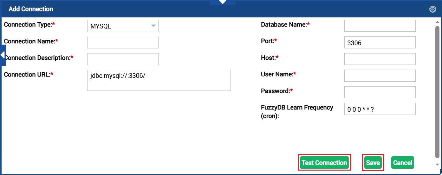
Task: Cancel adding the connection
Action: click(402, 163)
